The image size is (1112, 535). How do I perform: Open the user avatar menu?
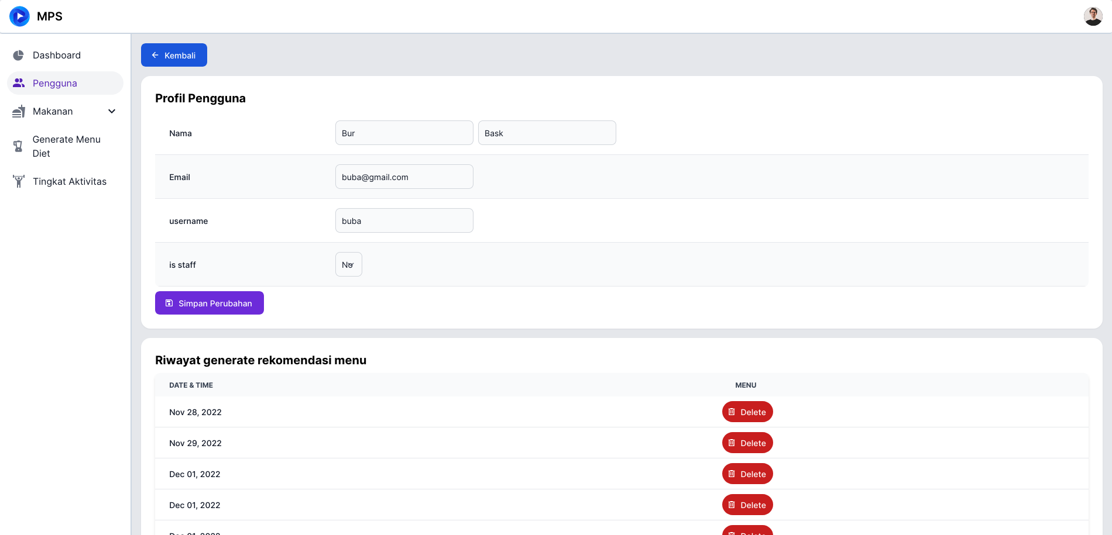click(x=1093, y=16)
